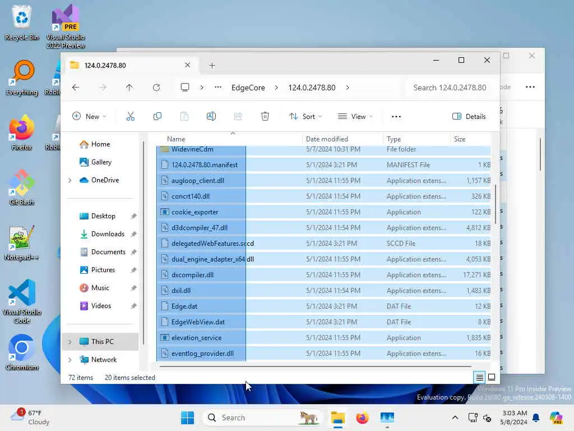The image size is (574, 431).
Task: Click EdgeCore in the address breadcrumb
Action: coord(248,88)
